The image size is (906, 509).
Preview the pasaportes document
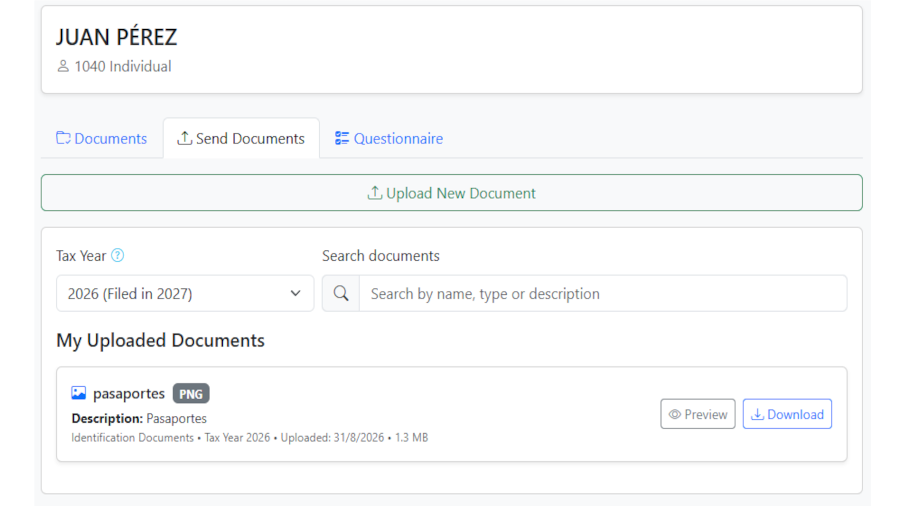[x=698, y=414]
